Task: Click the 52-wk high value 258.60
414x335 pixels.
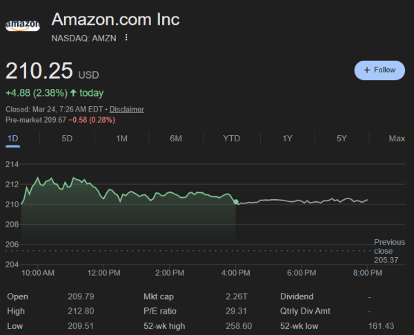Action: point(240,325)
